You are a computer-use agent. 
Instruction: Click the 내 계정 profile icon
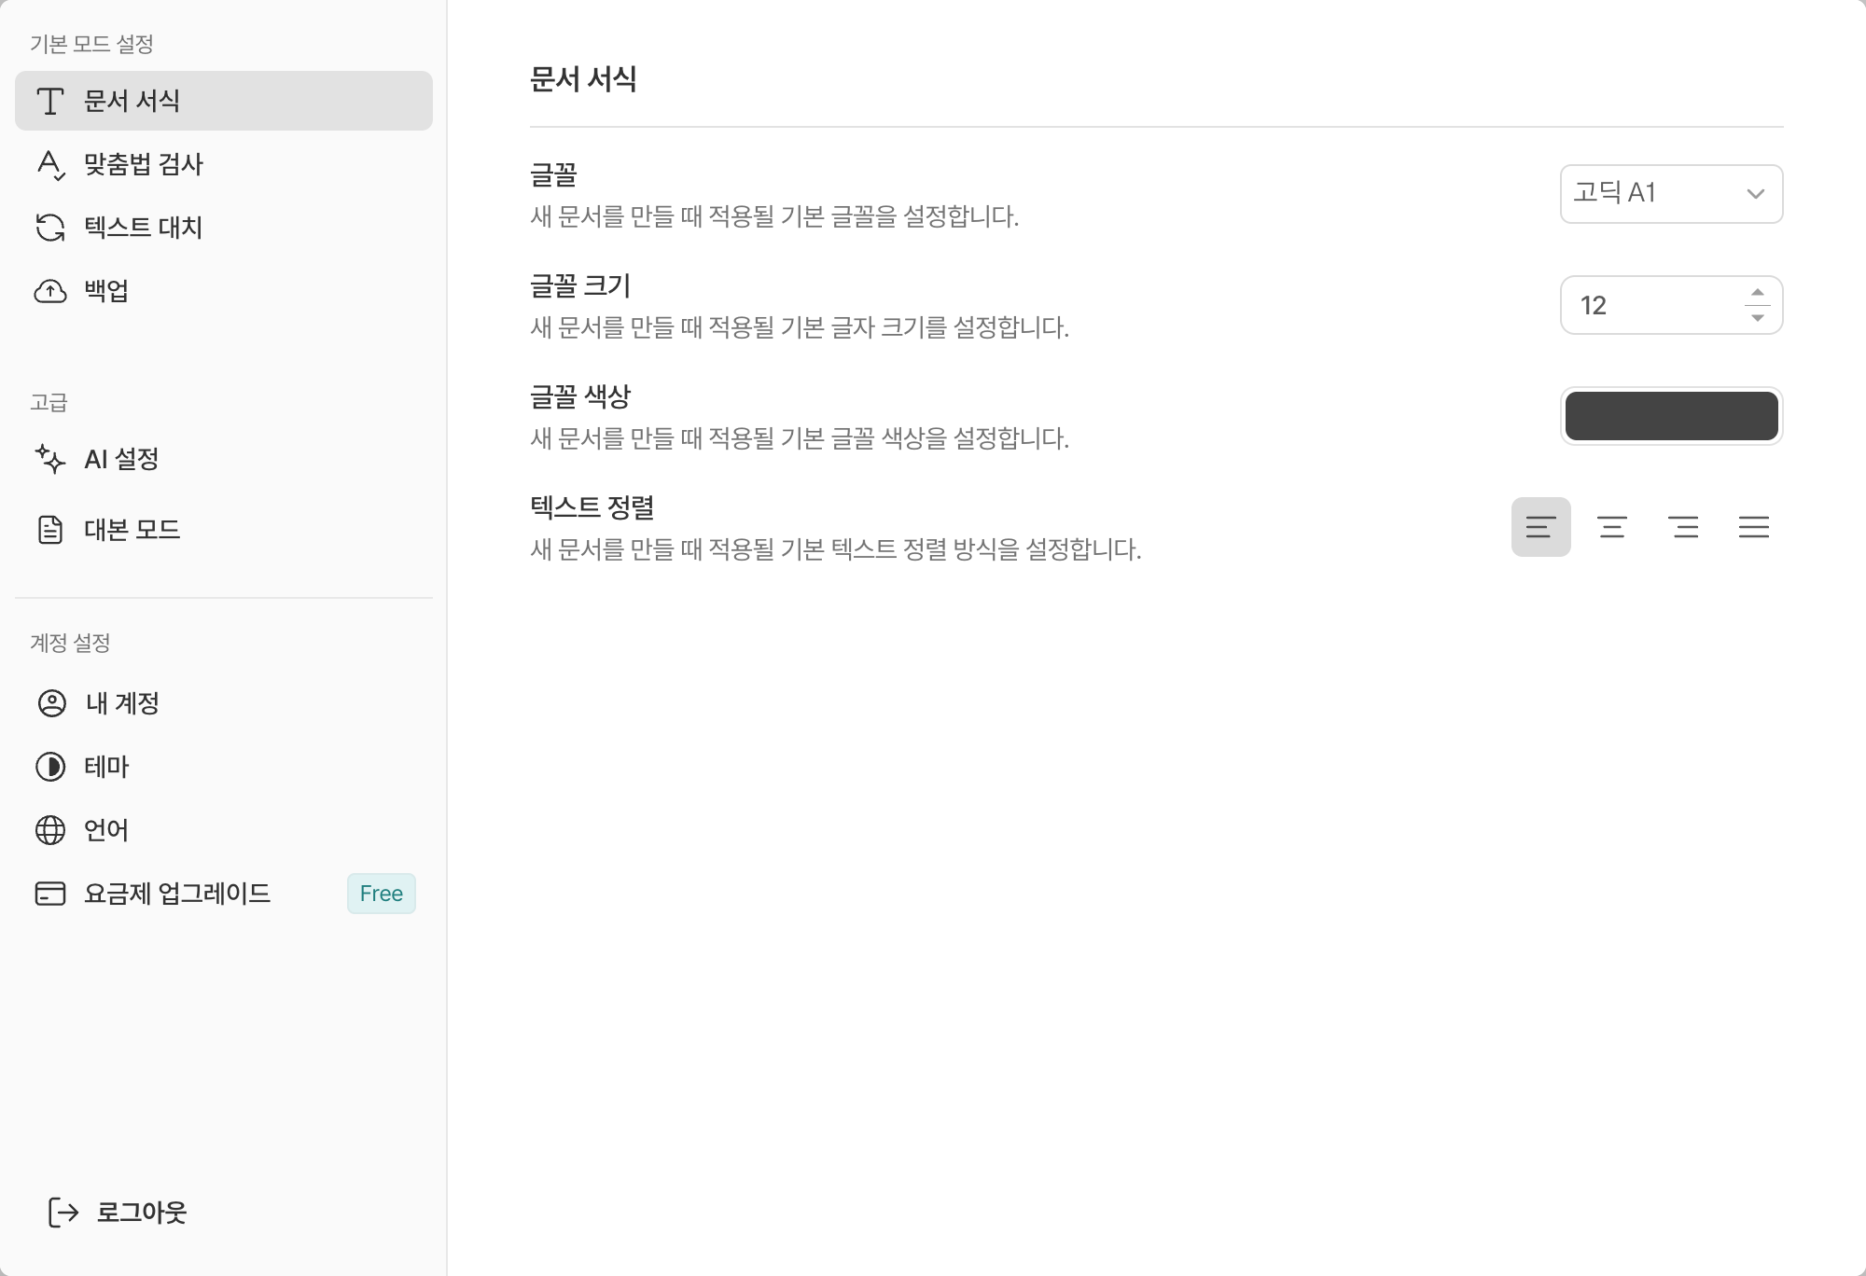pos(51,703)
